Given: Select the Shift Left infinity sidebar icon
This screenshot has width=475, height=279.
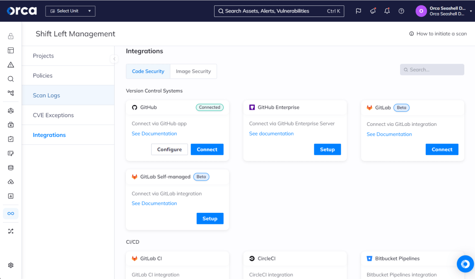Looking at the screenshot, I should coord(11,214).
